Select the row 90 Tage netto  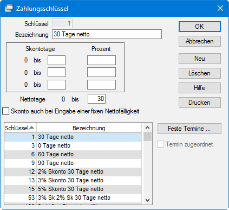[73, 163]
